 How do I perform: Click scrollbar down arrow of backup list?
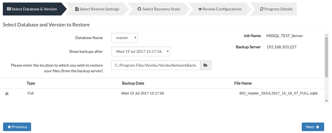pyautogui.click(x=326, y=101)
